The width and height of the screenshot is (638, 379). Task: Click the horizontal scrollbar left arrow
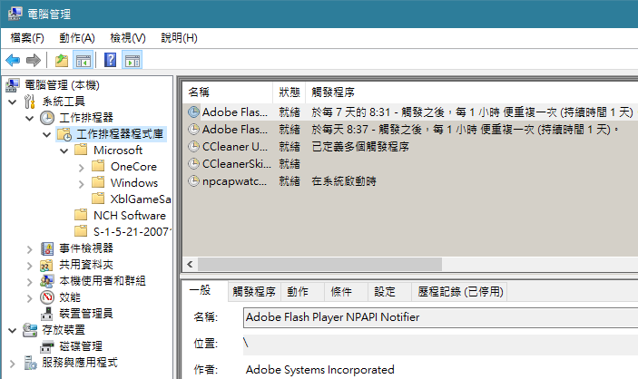pos(190,265)
